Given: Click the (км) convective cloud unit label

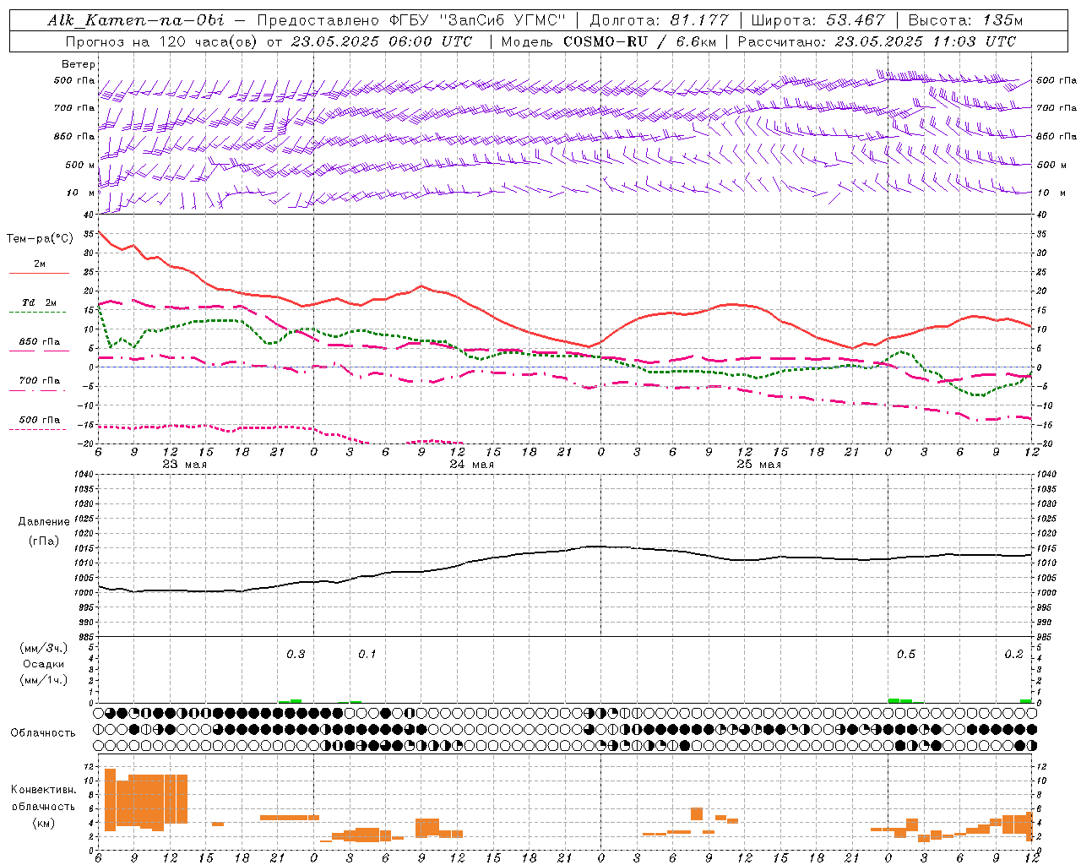Looking at the screenshot, I should click(x=43, y=823).
